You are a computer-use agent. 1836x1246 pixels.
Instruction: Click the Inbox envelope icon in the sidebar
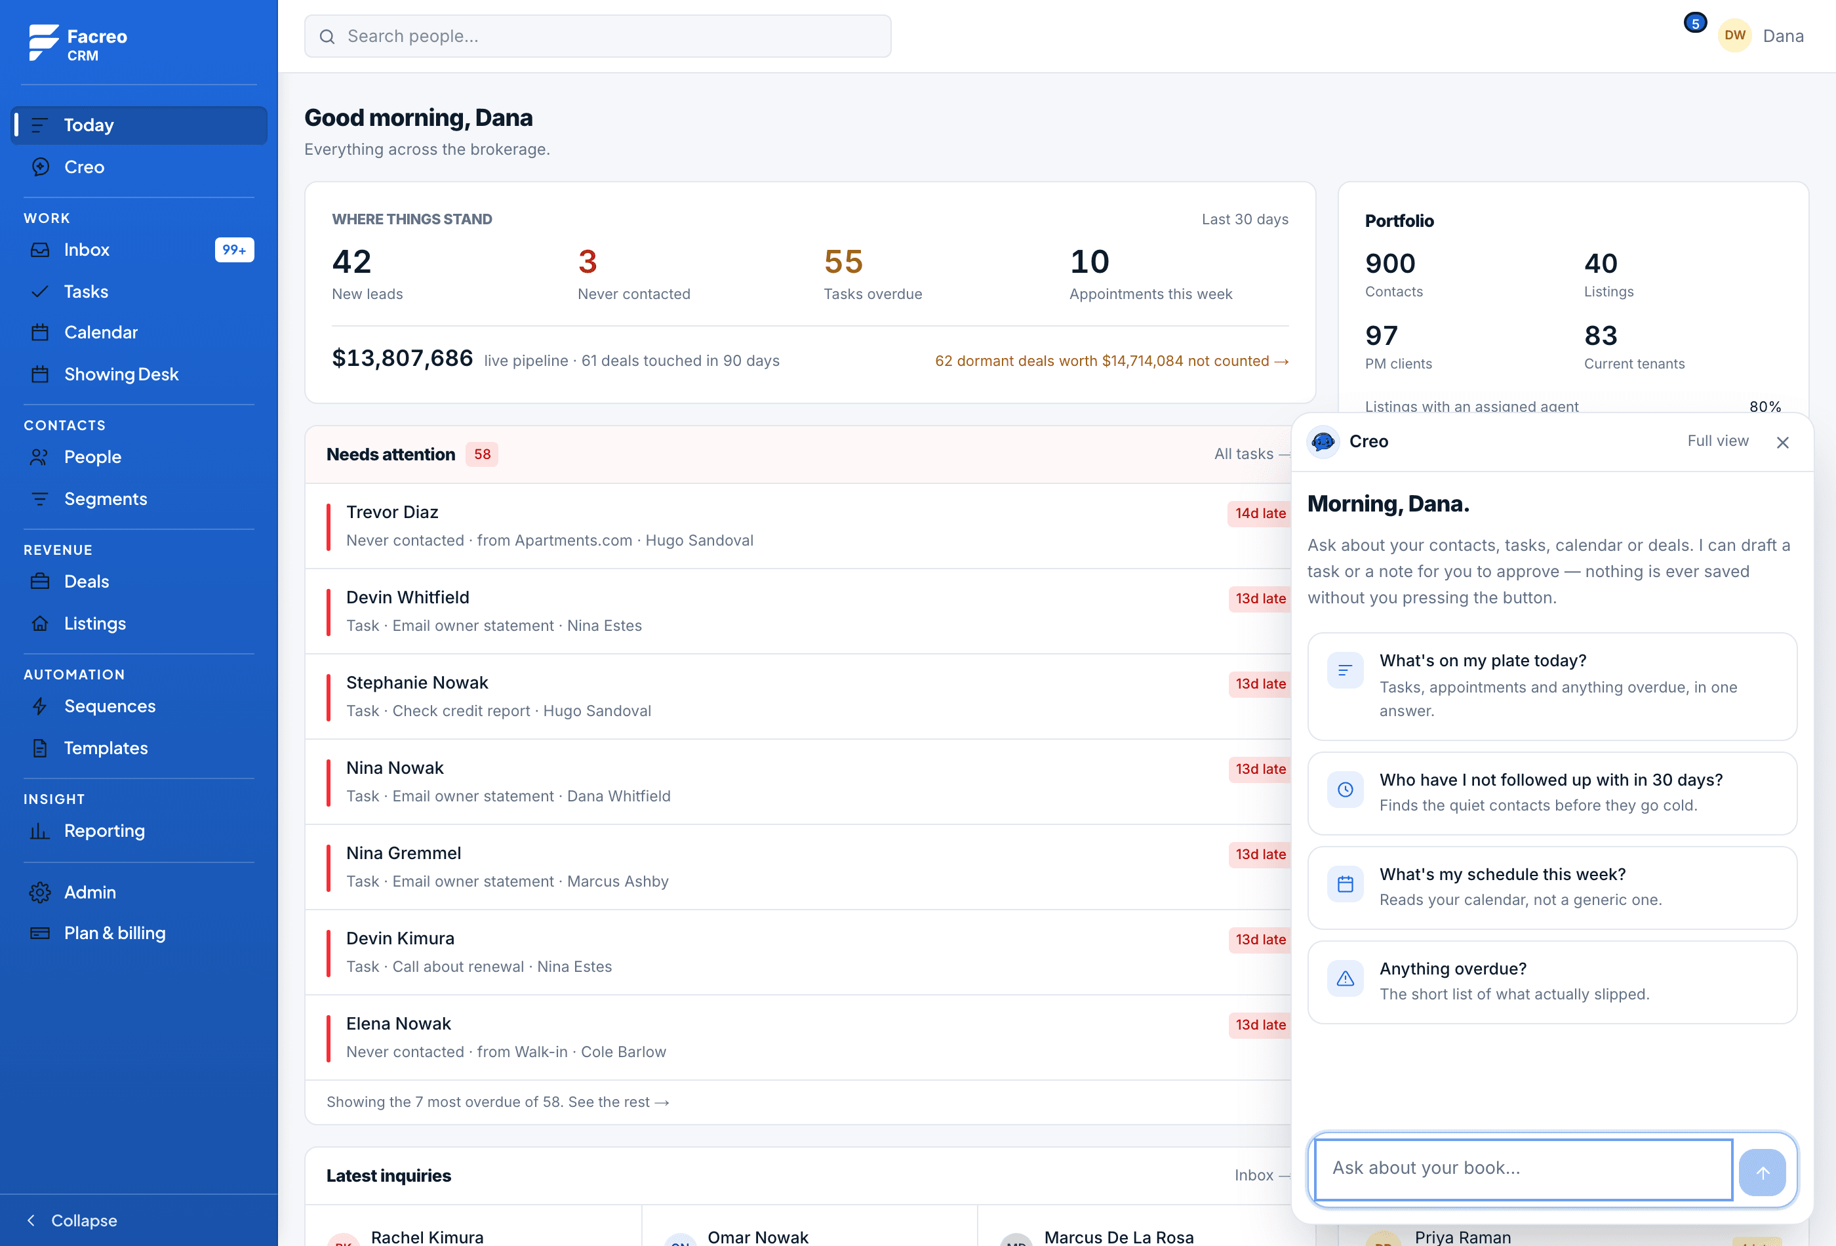pos(39,250)
